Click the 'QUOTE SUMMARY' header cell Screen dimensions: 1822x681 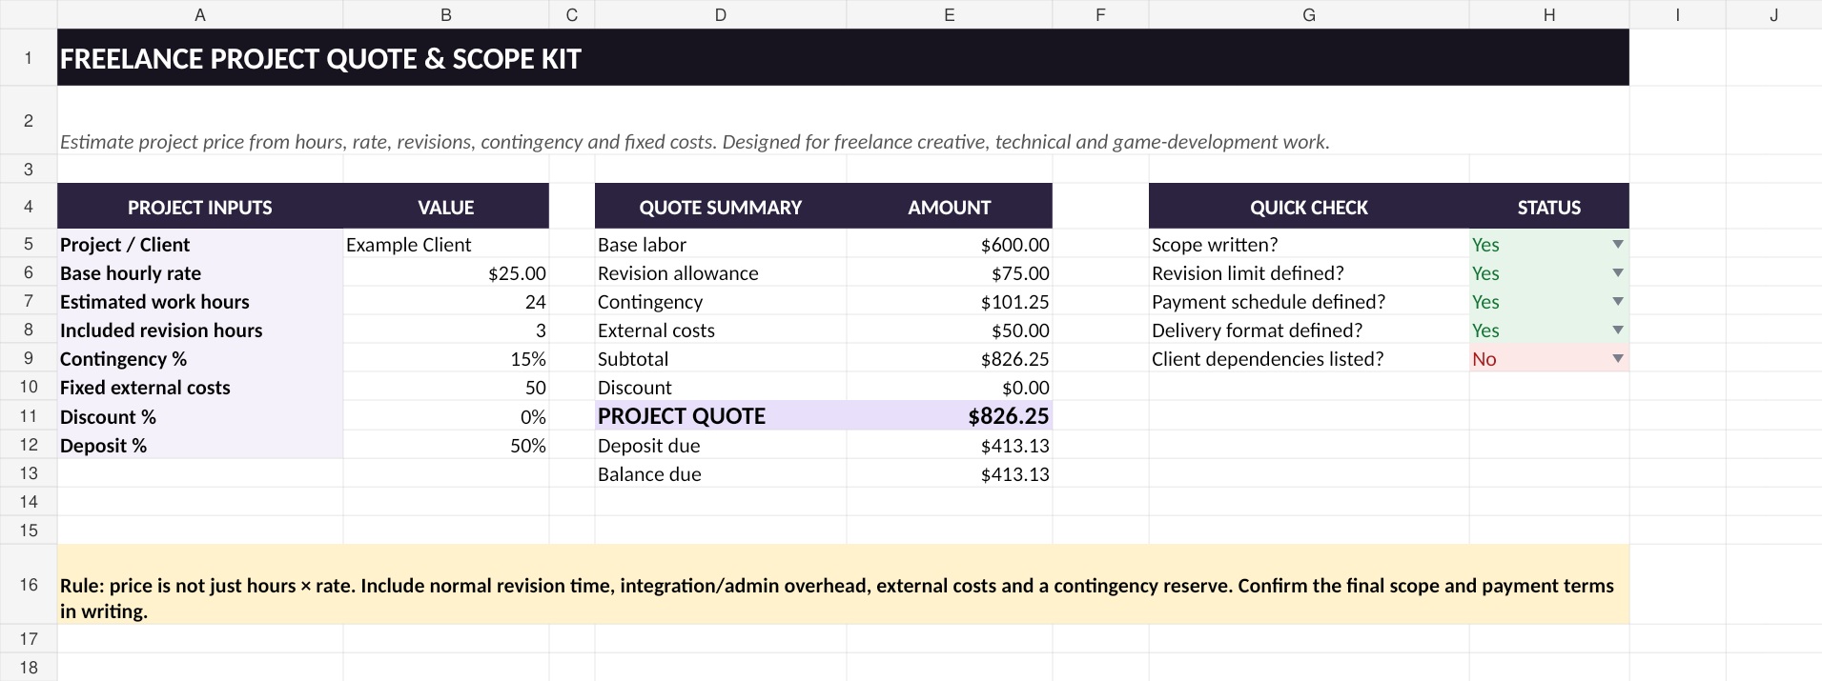click(721, 207)
